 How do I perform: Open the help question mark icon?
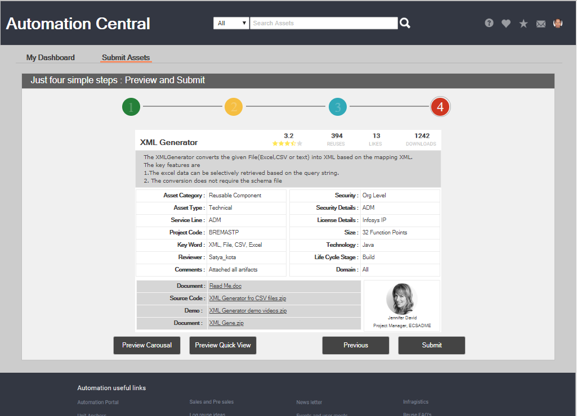489,23
